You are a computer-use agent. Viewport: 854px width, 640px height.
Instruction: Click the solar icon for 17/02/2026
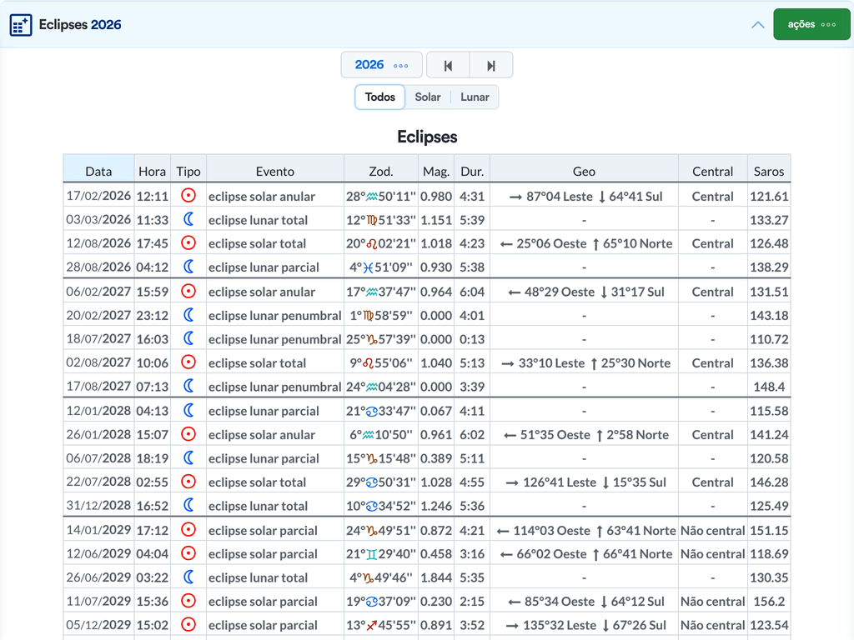pyautogui.click(x=188, y=195)
